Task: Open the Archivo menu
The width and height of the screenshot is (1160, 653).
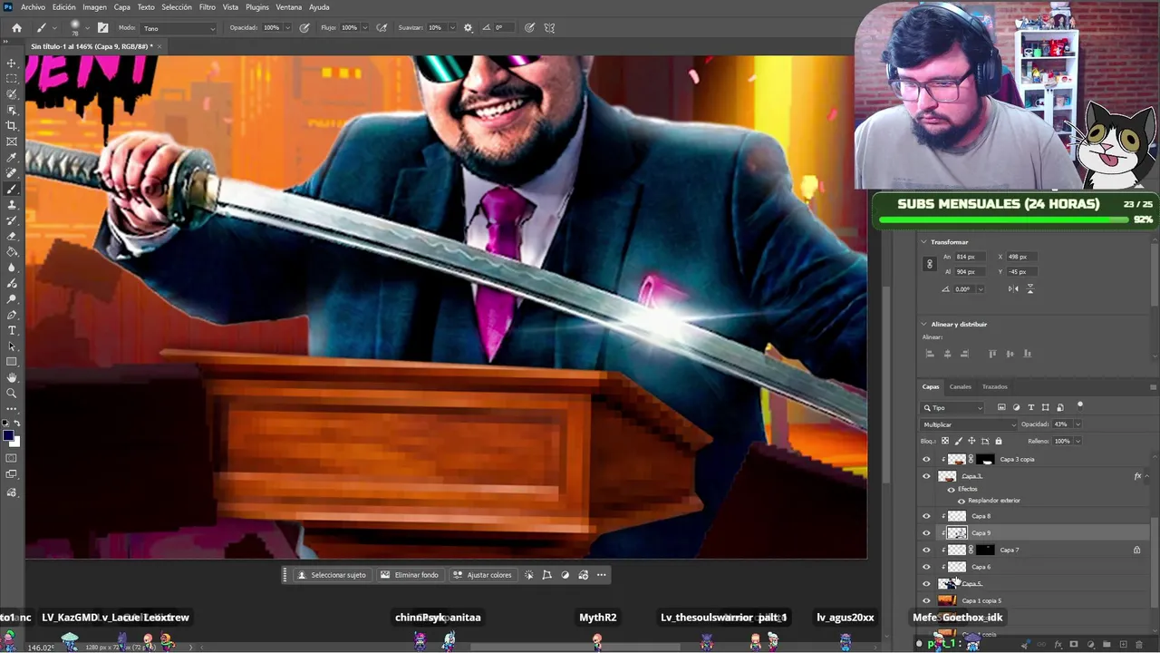Action: 33,7
